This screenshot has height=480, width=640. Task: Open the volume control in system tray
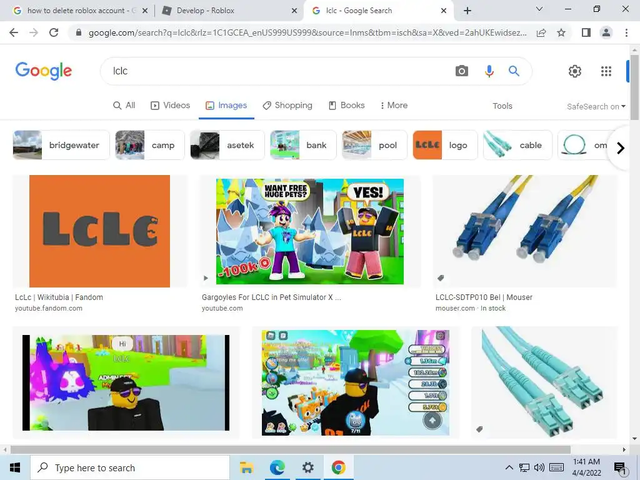click(x=539, y=467)
